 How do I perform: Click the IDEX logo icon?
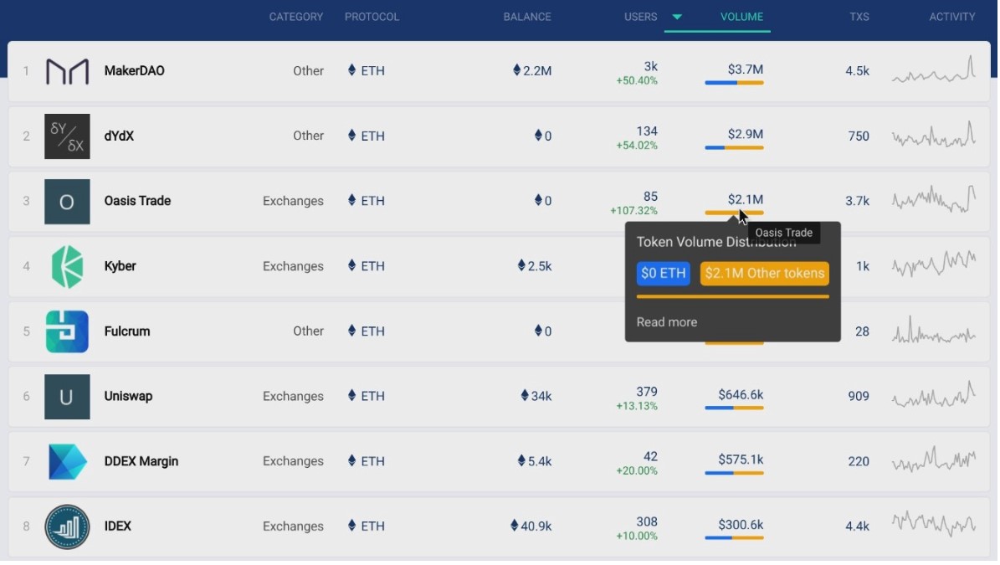point(67,527)
